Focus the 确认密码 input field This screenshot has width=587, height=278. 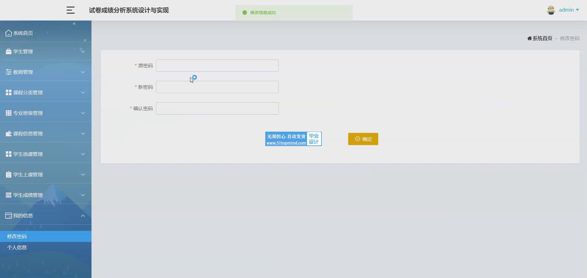click(217, 108)
